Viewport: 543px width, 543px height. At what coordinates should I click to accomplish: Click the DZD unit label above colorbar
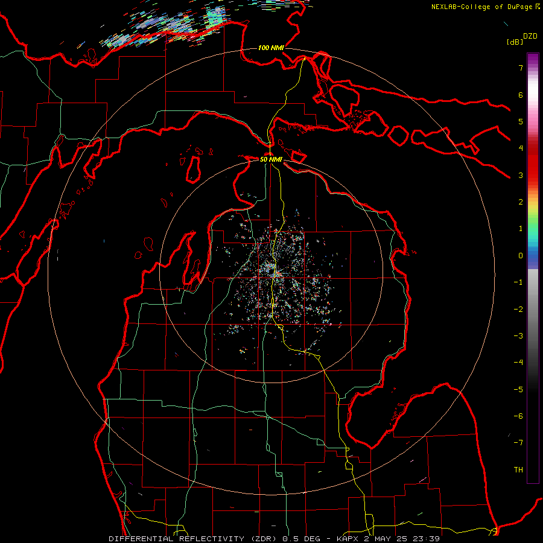coord(530,36)
